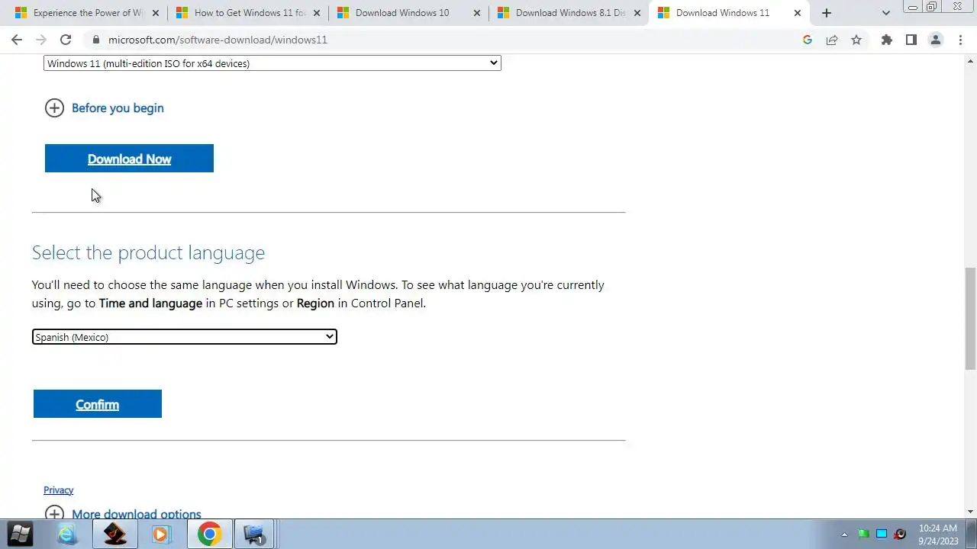Click the green flag tray icon
Screen dimensions: 977x549
pyautogui.click(x=863, y=534)
